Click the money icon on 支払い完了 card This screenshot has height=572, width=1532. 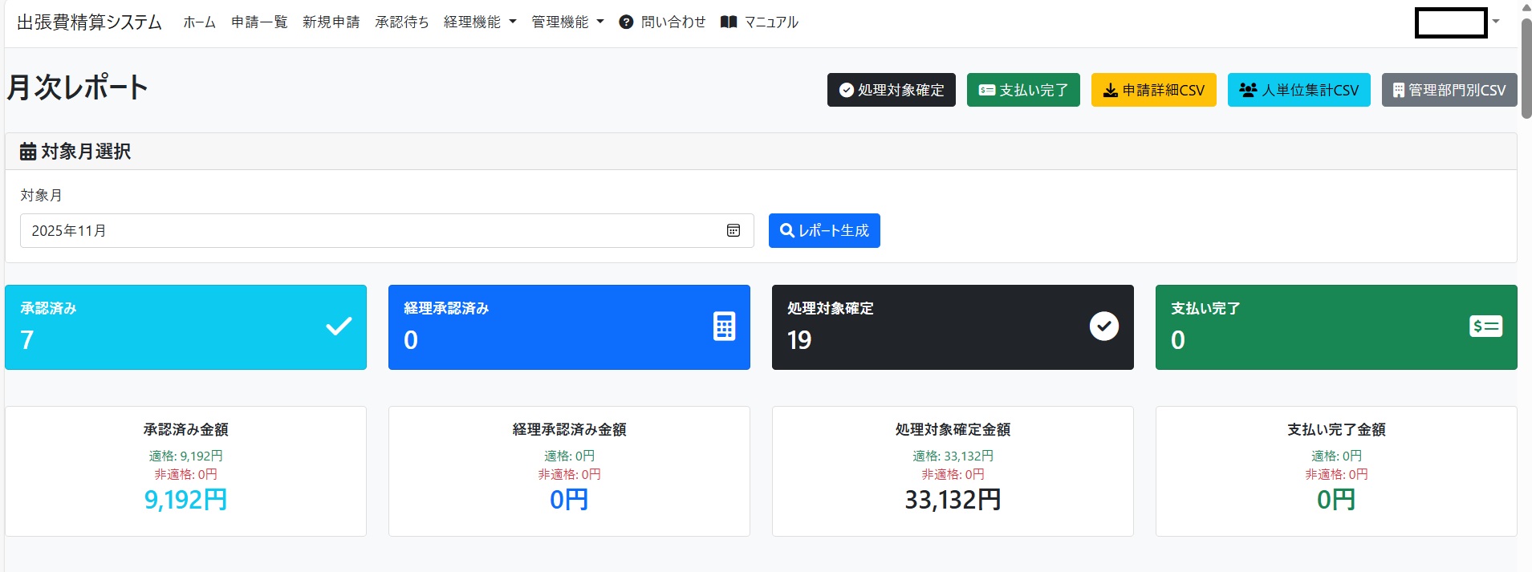point(1485,327)
